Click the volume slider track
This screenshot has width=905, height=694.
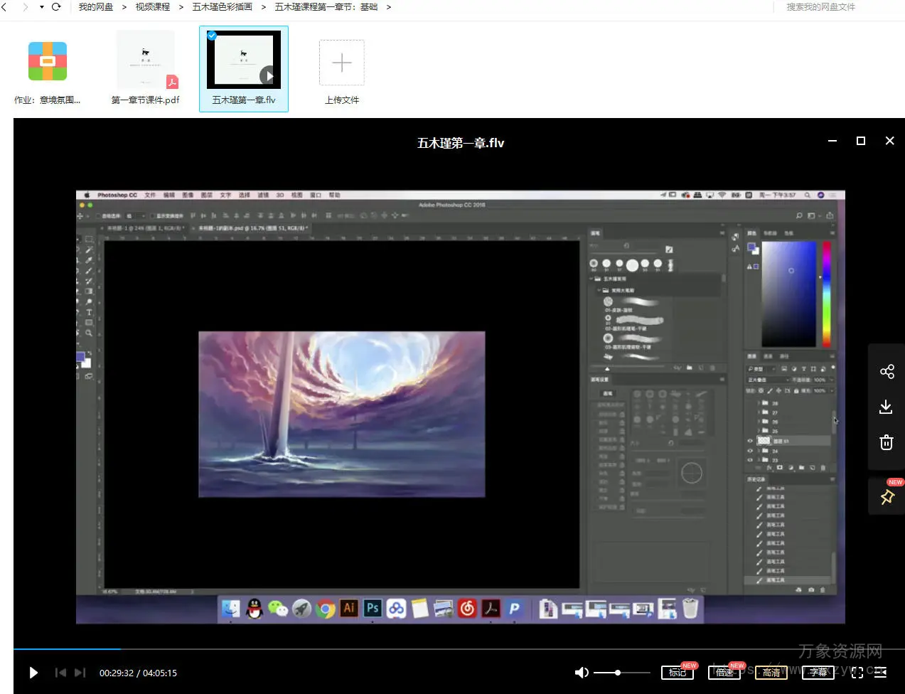(633, 673)
